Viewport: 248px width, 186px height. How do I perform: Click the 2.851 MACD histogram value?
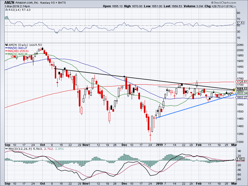[x=60, y=149]
